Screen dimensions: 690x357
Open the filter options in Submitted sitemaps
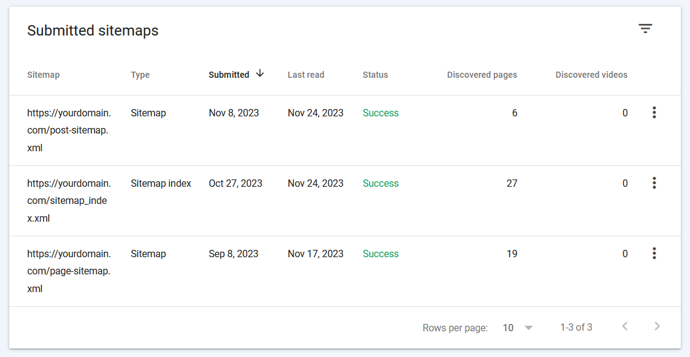click(x=645, y=28)
